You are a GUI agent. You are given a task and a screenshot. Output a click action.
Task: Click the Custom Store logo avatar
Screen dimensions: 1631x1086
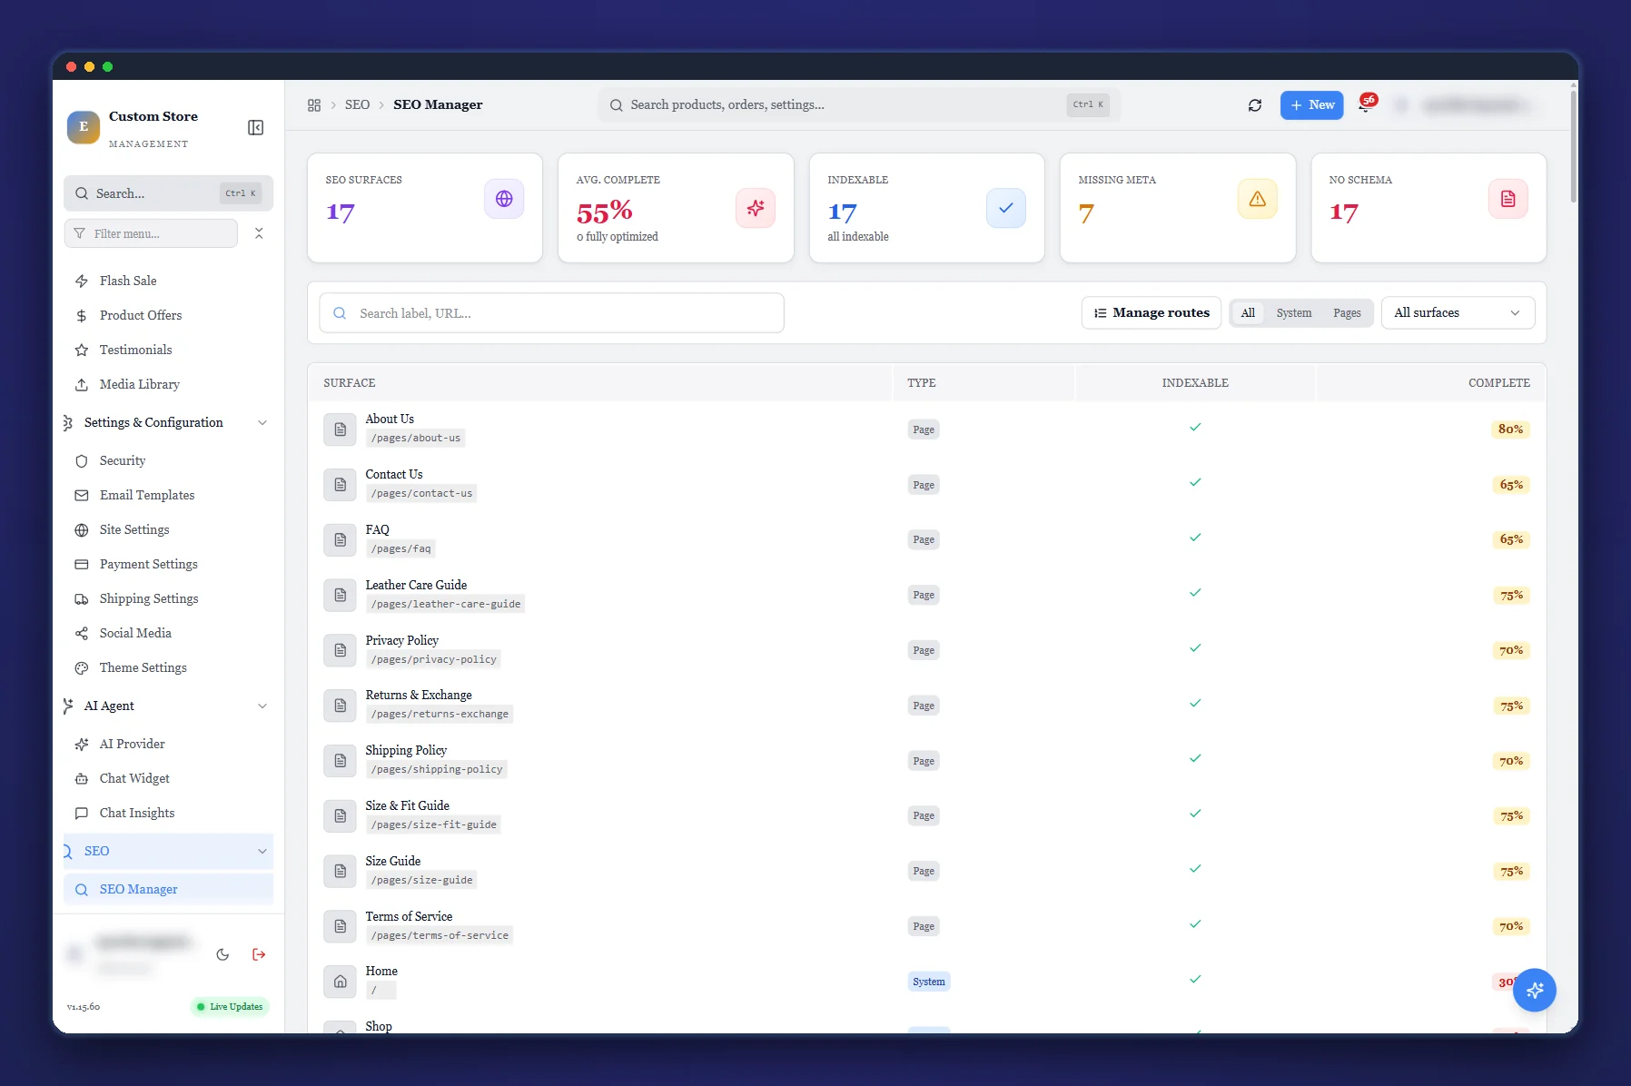[x=84, y=127]
